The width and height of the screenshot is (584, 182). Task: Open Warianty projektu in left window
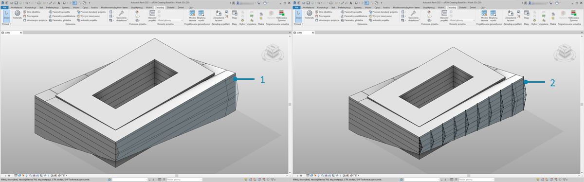point(153,16)
